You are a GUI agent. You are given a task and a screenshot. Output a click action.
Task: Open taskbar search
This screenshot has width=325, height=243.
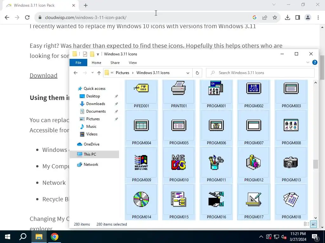(x=23, y=237)
